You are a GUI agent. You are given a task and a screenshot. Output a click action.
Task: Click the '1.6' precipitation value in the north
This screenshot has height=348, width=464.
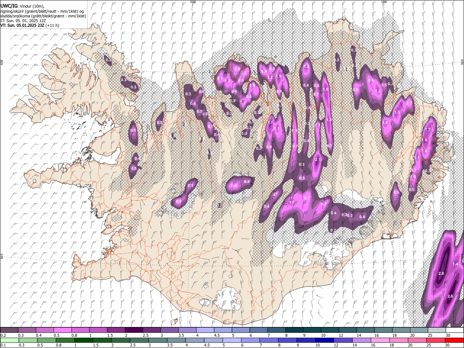[326, 89]
